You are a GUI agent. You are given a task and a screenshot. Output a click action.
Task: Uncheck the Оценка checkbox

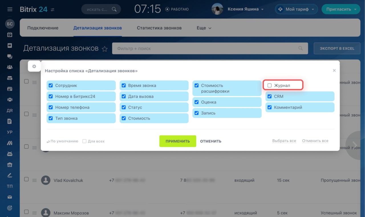click(196, 102)
